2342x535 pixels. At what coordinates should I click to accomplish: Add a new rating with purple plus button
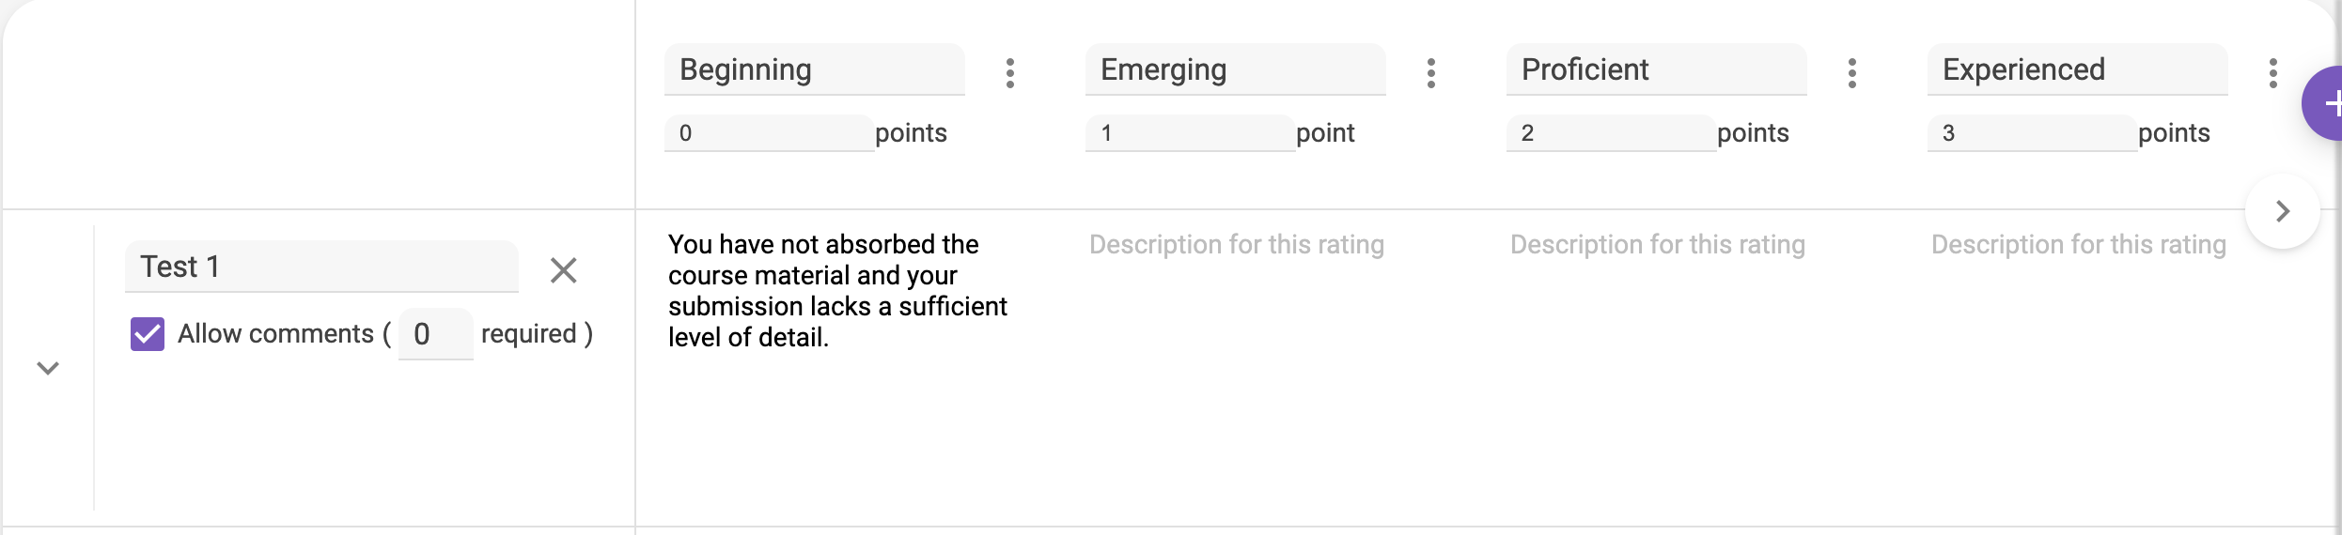[x=2325, y=103]
